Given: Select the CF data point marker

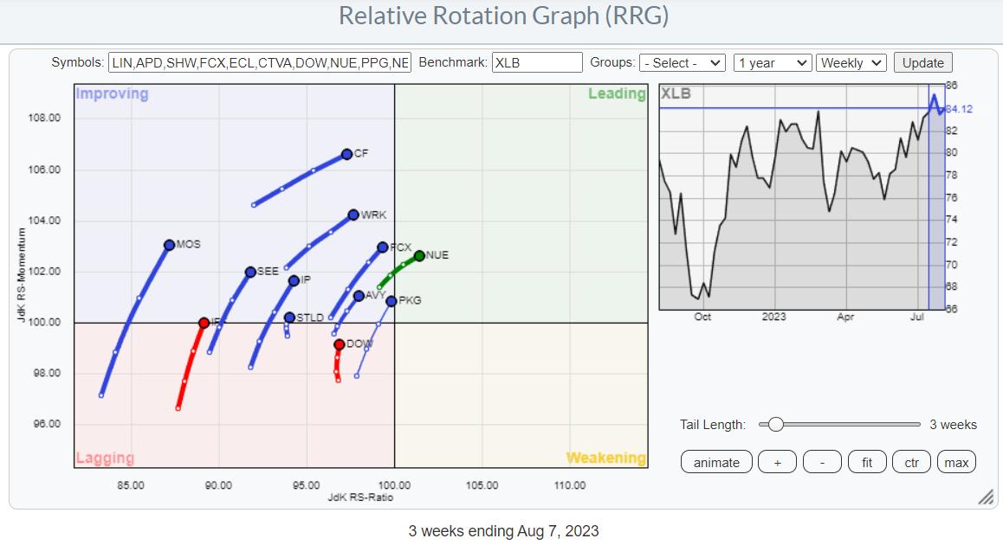Looking at the screenshot, I should pyautogui.click(x=346, y=154).
